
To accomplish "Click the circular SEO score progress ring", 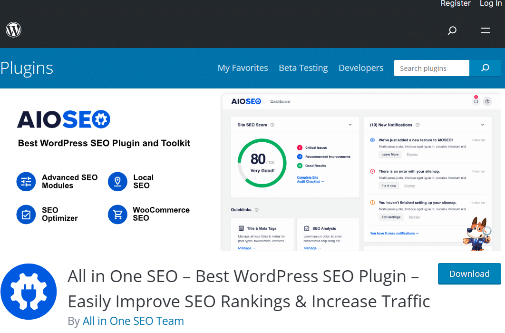I will (x=262, y=163).
